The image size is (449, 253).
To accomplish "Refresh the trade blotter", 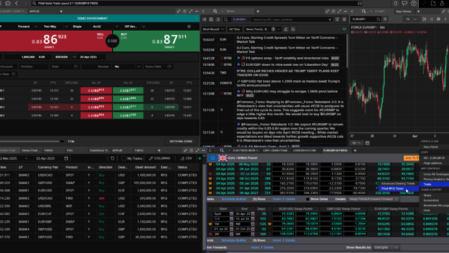I will 113,159.
